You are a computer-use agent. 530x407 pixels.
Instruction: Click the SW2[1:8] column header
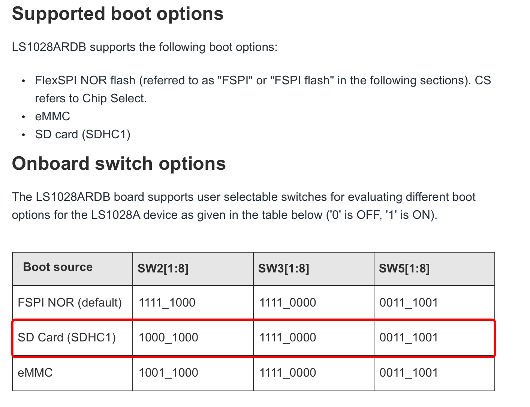[x=163, y=268]
